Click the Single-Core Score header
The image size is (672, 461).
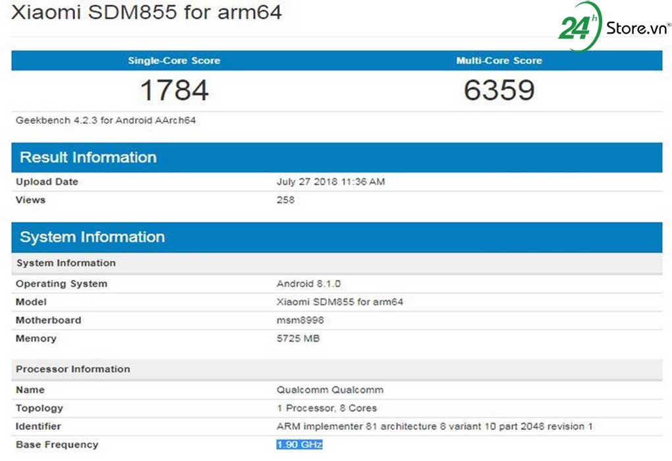tap(174, 61)
